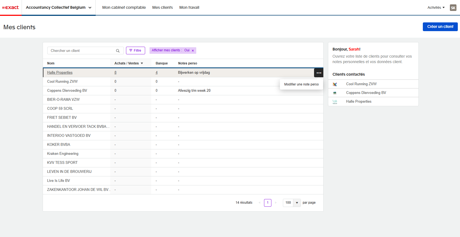The width and height of the screenshot is (460, 237).
Task: Click the Notes perso column header
Action: [x=187, y=63]
